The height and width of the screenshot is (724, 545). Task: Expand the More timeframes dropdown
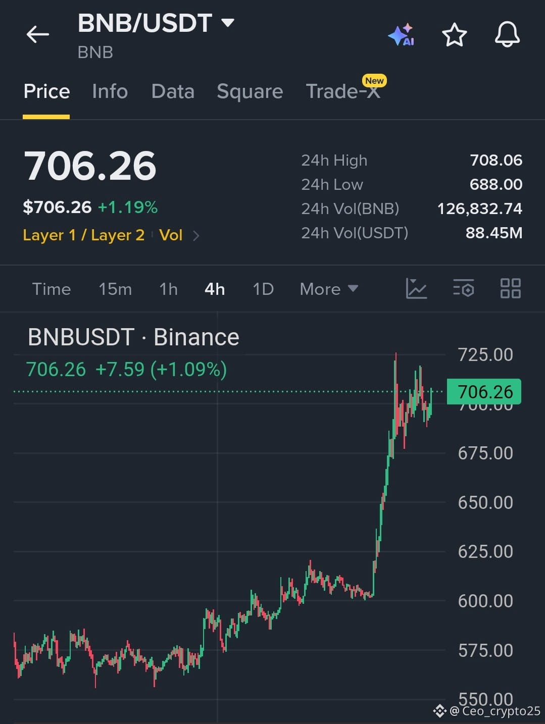pos(329,289)
